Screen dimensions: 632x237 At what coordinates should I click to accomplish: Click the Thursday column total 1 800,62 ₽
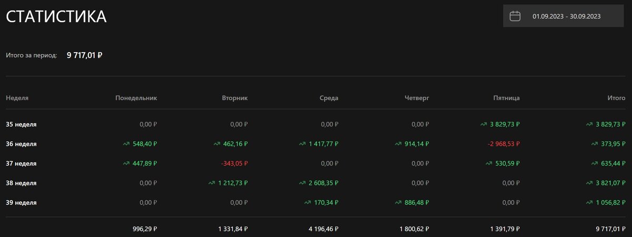(x=414, y=229)
